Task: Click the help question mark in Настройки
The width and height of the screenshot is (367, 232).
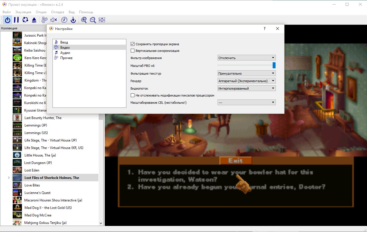Action: [265, 29]
